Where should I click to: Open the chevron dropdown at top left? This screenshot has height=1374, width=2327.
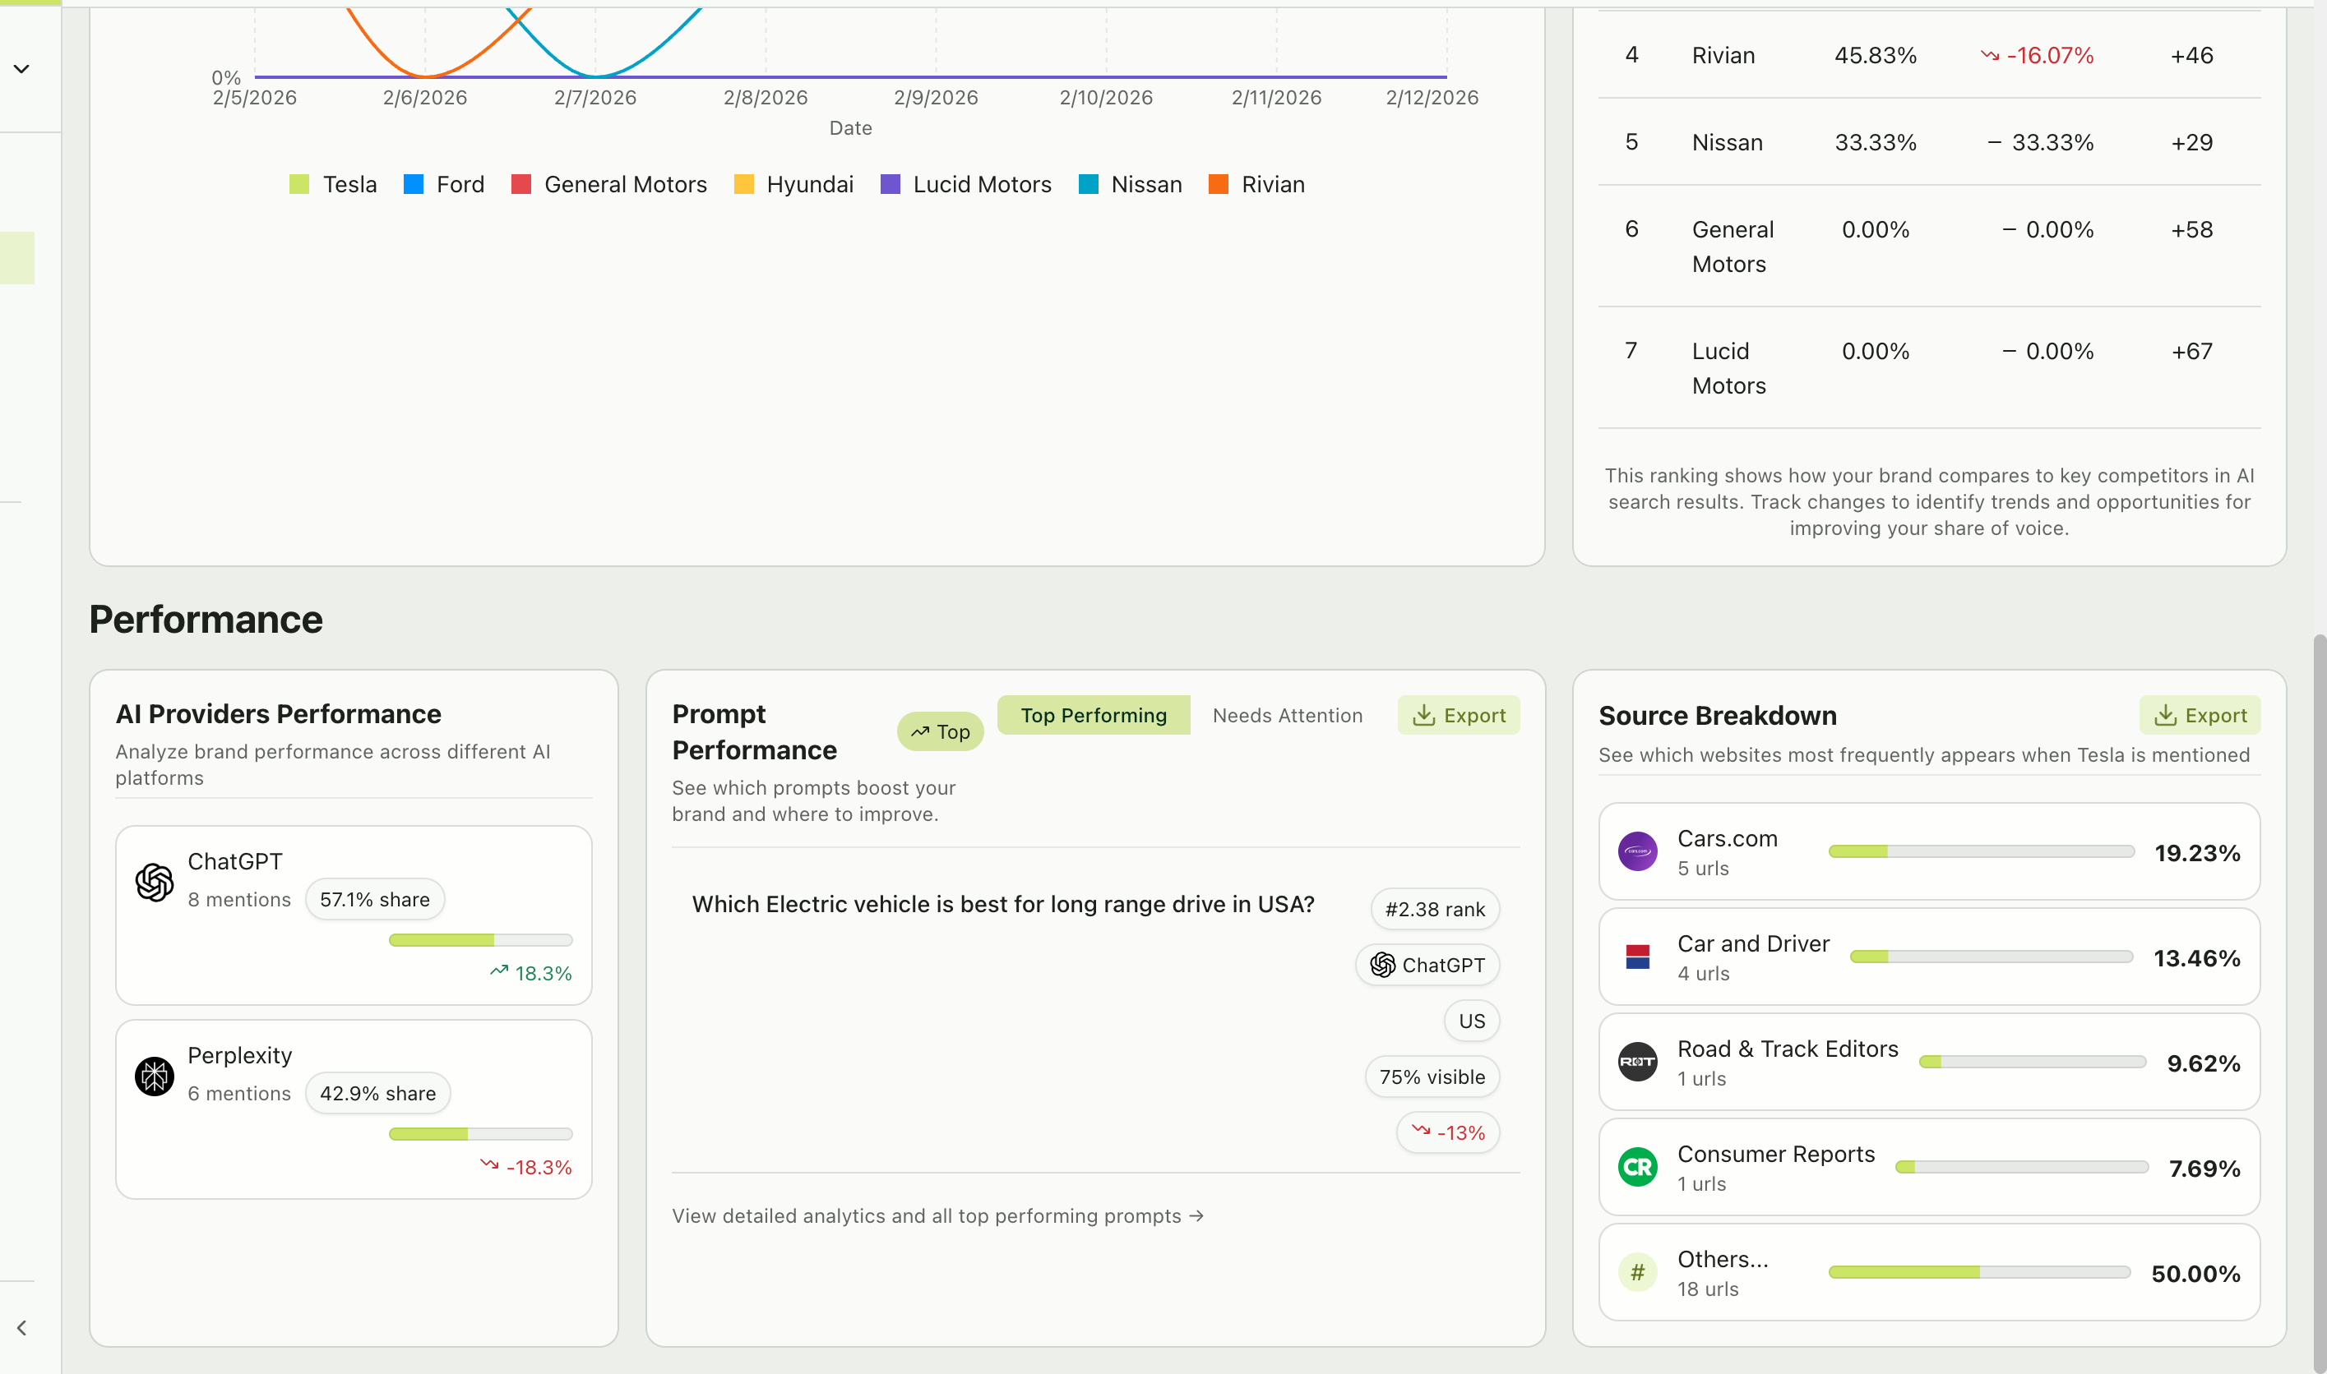pyautogui.click(x=21, y=67)
